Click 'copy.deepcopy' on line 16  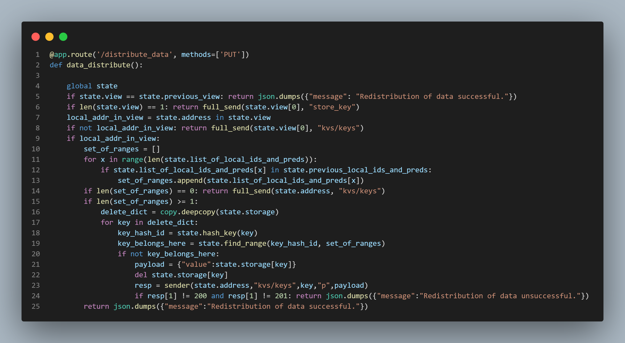(188, 212)
